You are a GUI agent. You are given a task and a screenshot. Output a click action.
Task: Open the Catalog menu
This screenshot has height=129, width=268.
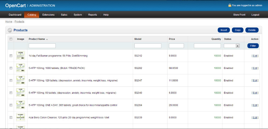point(32,15)
